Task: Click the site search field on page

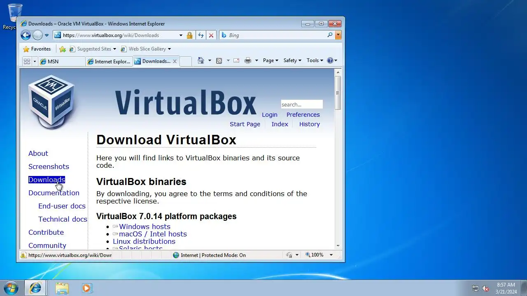Action: (302, 104)
